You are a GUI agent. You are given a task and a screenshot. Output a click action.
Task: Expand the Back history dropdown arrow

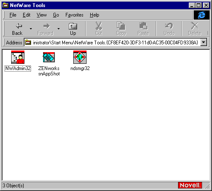click(x=31, y=29)
